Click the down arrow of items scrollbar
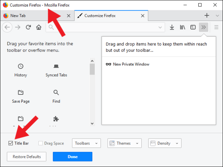223x167 pixels. 92,124
